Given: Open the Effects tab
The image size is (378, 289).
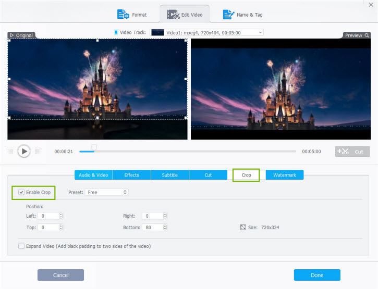Looking at the screenshot, I should click(x=131, y=175).
